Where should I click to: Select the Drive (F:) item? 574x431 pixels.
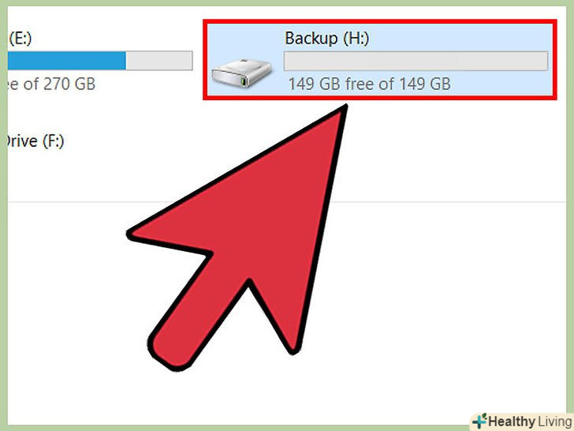pyautogui.click(x=35, y=141)
